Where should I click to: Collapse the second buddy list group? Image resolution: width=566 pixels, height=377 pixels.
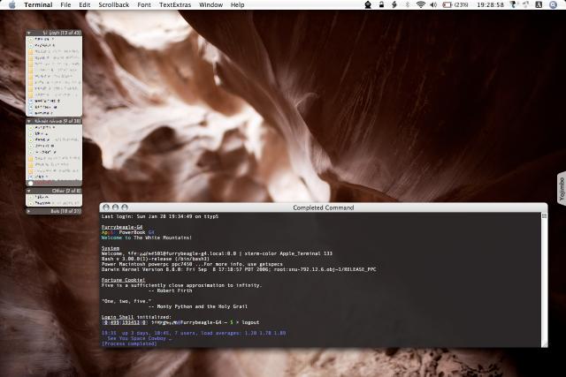(29, 121)
